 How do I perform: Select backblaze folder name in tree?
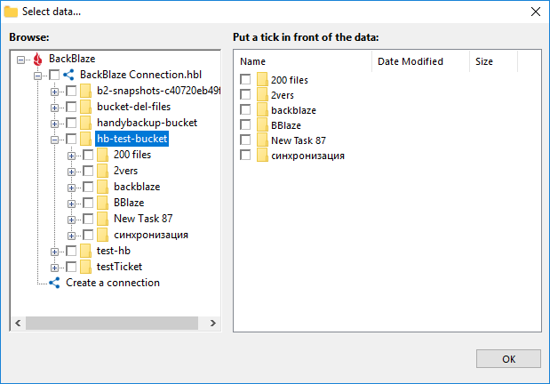(x=137, y=187)
